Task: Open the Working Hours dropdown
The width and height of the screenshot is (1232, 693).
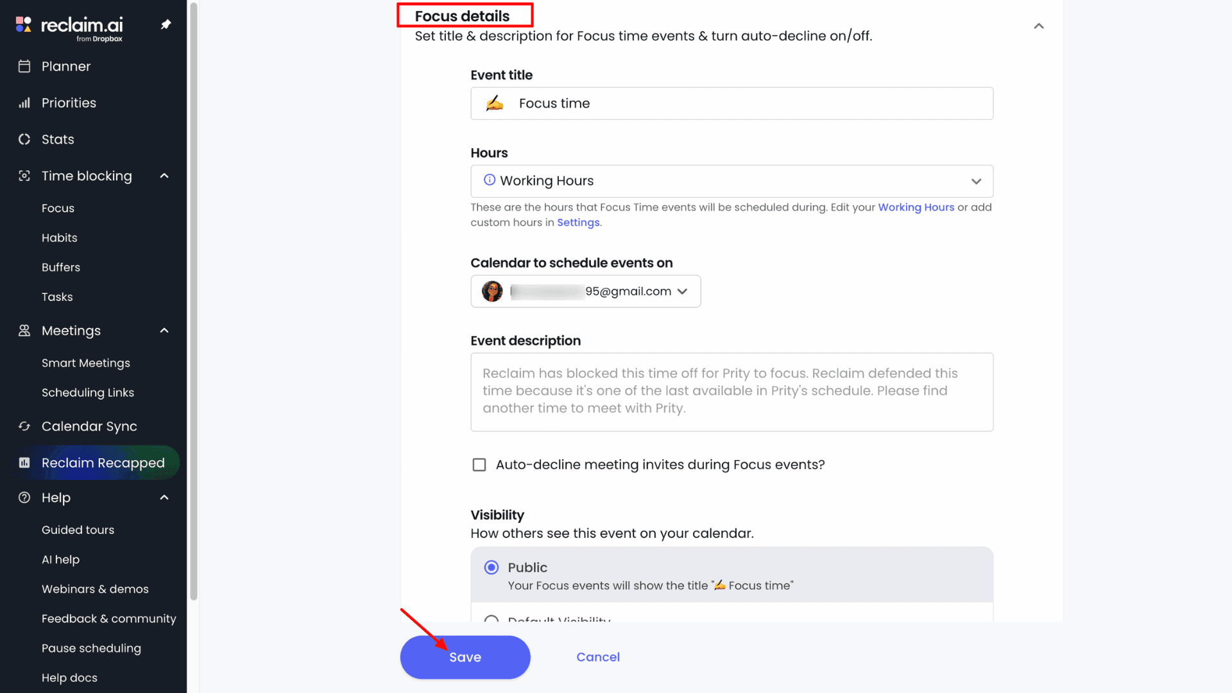Action: click(732, 181)
